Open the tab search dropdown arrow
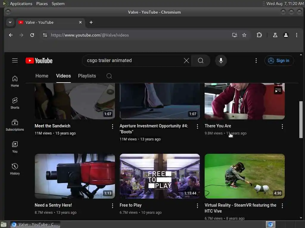Image resolution: width=305 pixels, height=228 pixels. (10, 22)
